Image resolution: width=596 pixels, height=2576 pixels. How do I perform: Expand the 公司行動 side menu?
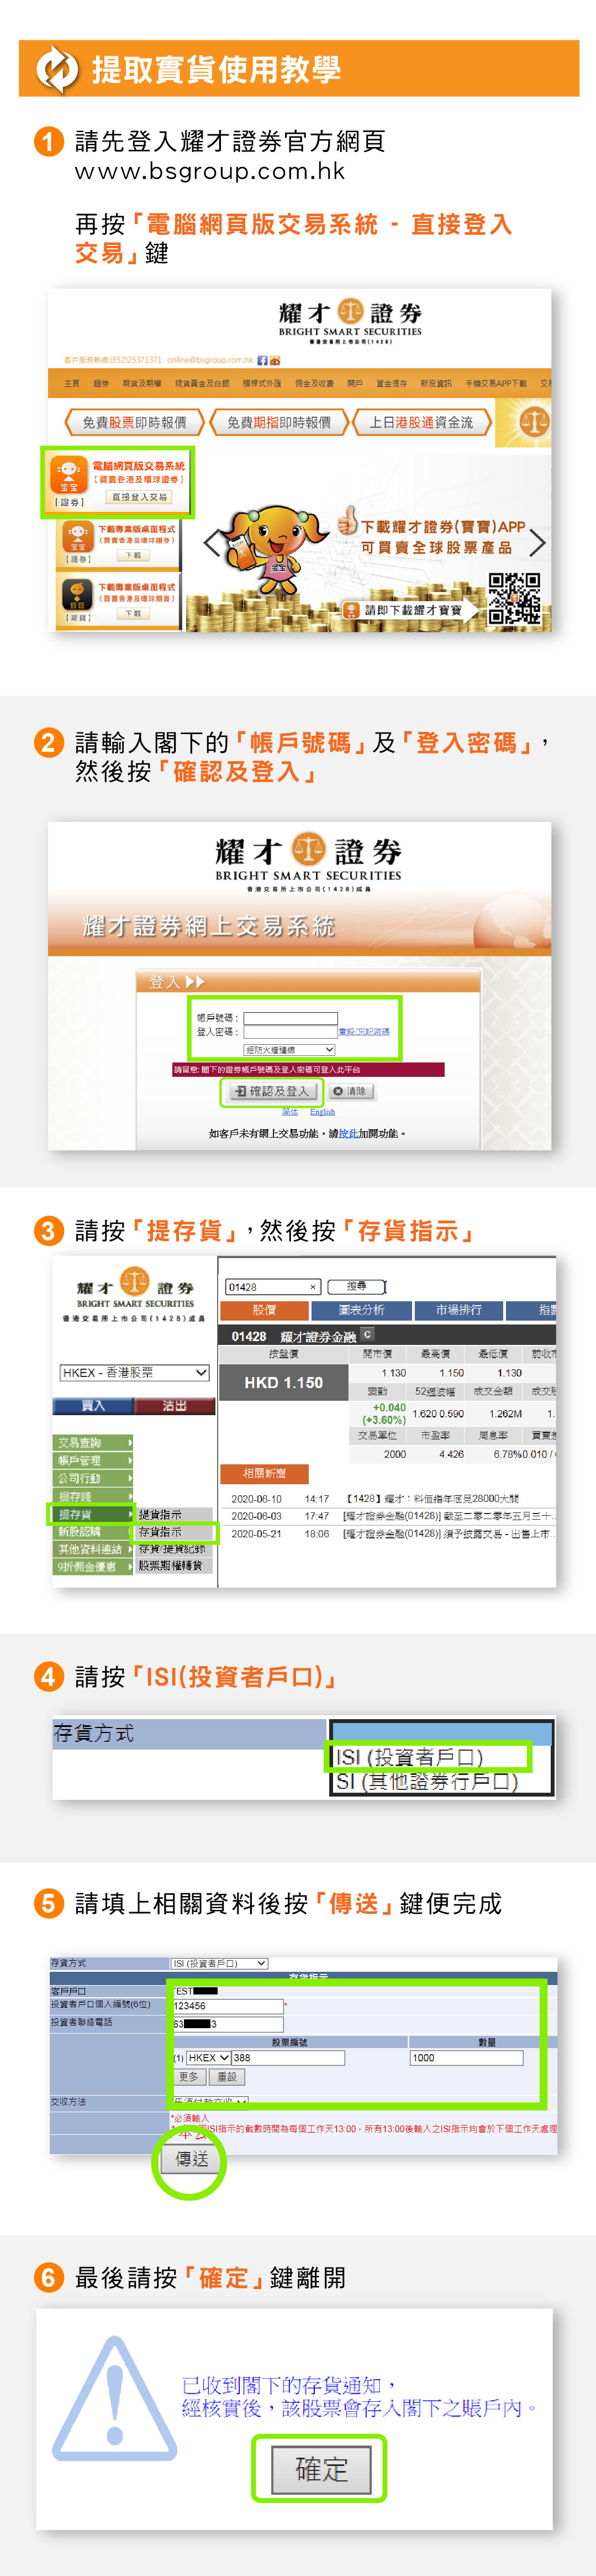coord(93,1479)
